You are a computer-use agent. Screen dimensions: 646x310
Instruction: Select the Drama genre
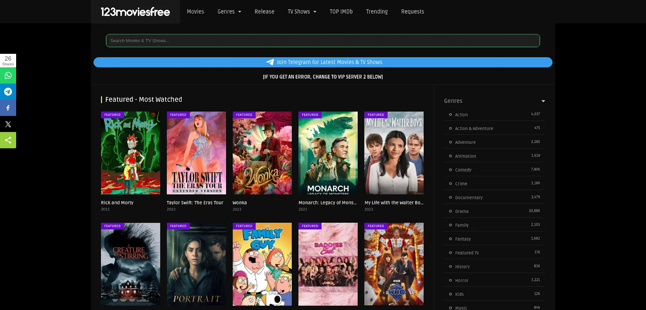click(x=462, y=211)
